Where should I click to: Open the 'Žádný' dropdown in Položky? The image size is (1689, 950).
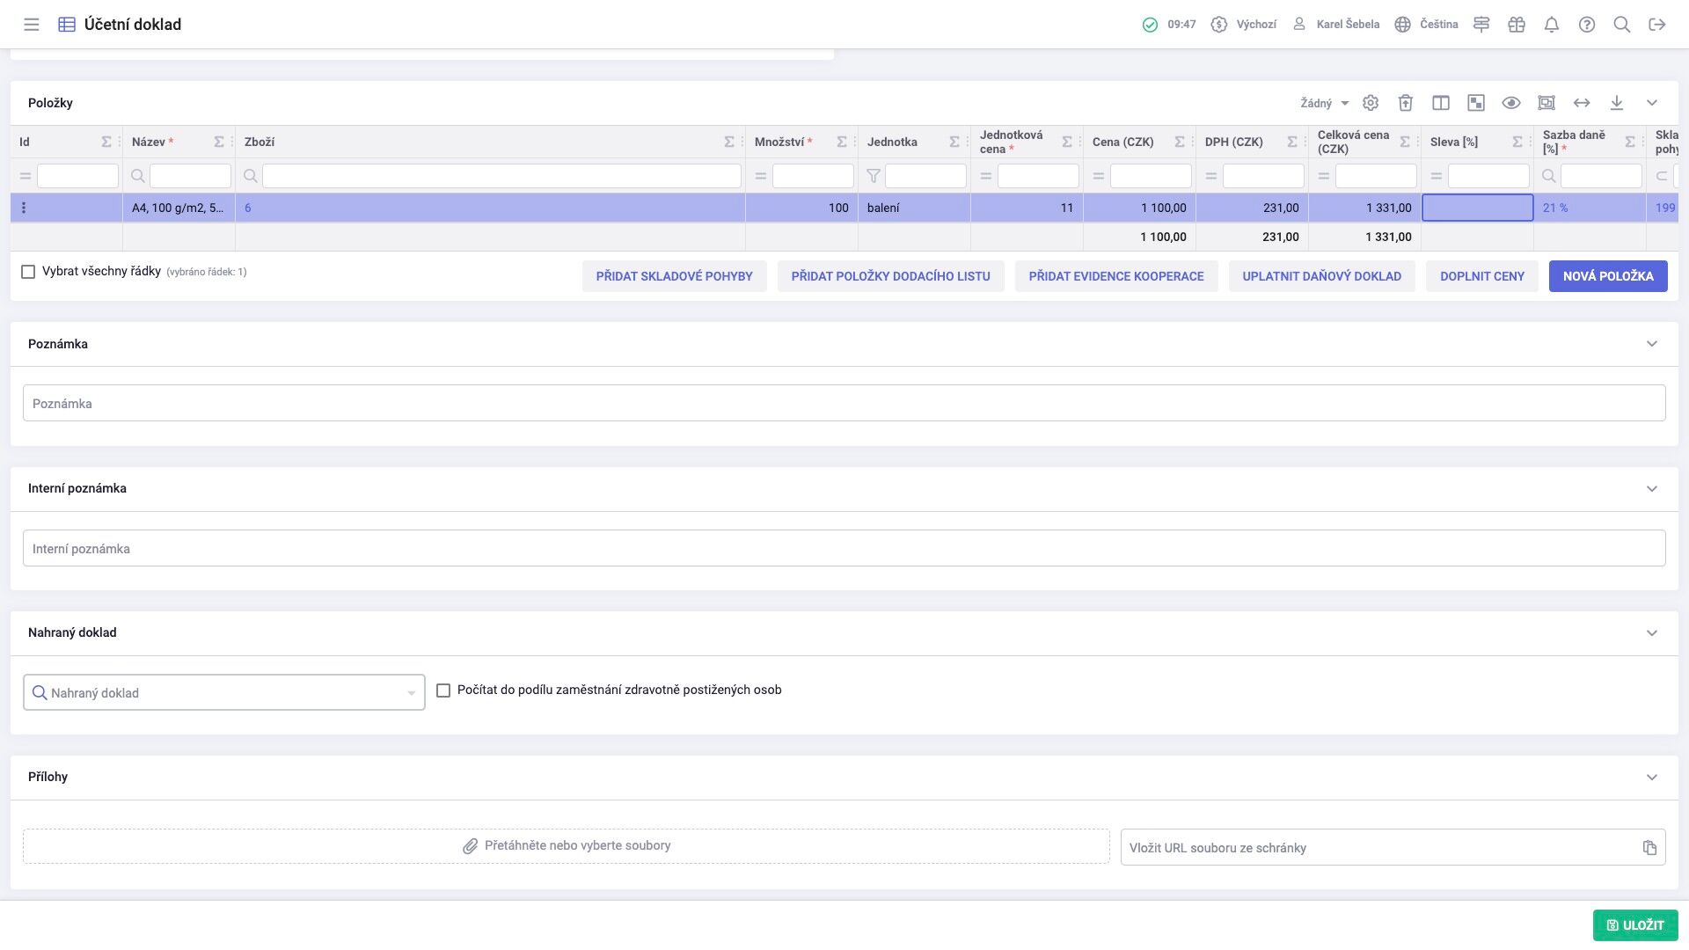(1324, 103)
